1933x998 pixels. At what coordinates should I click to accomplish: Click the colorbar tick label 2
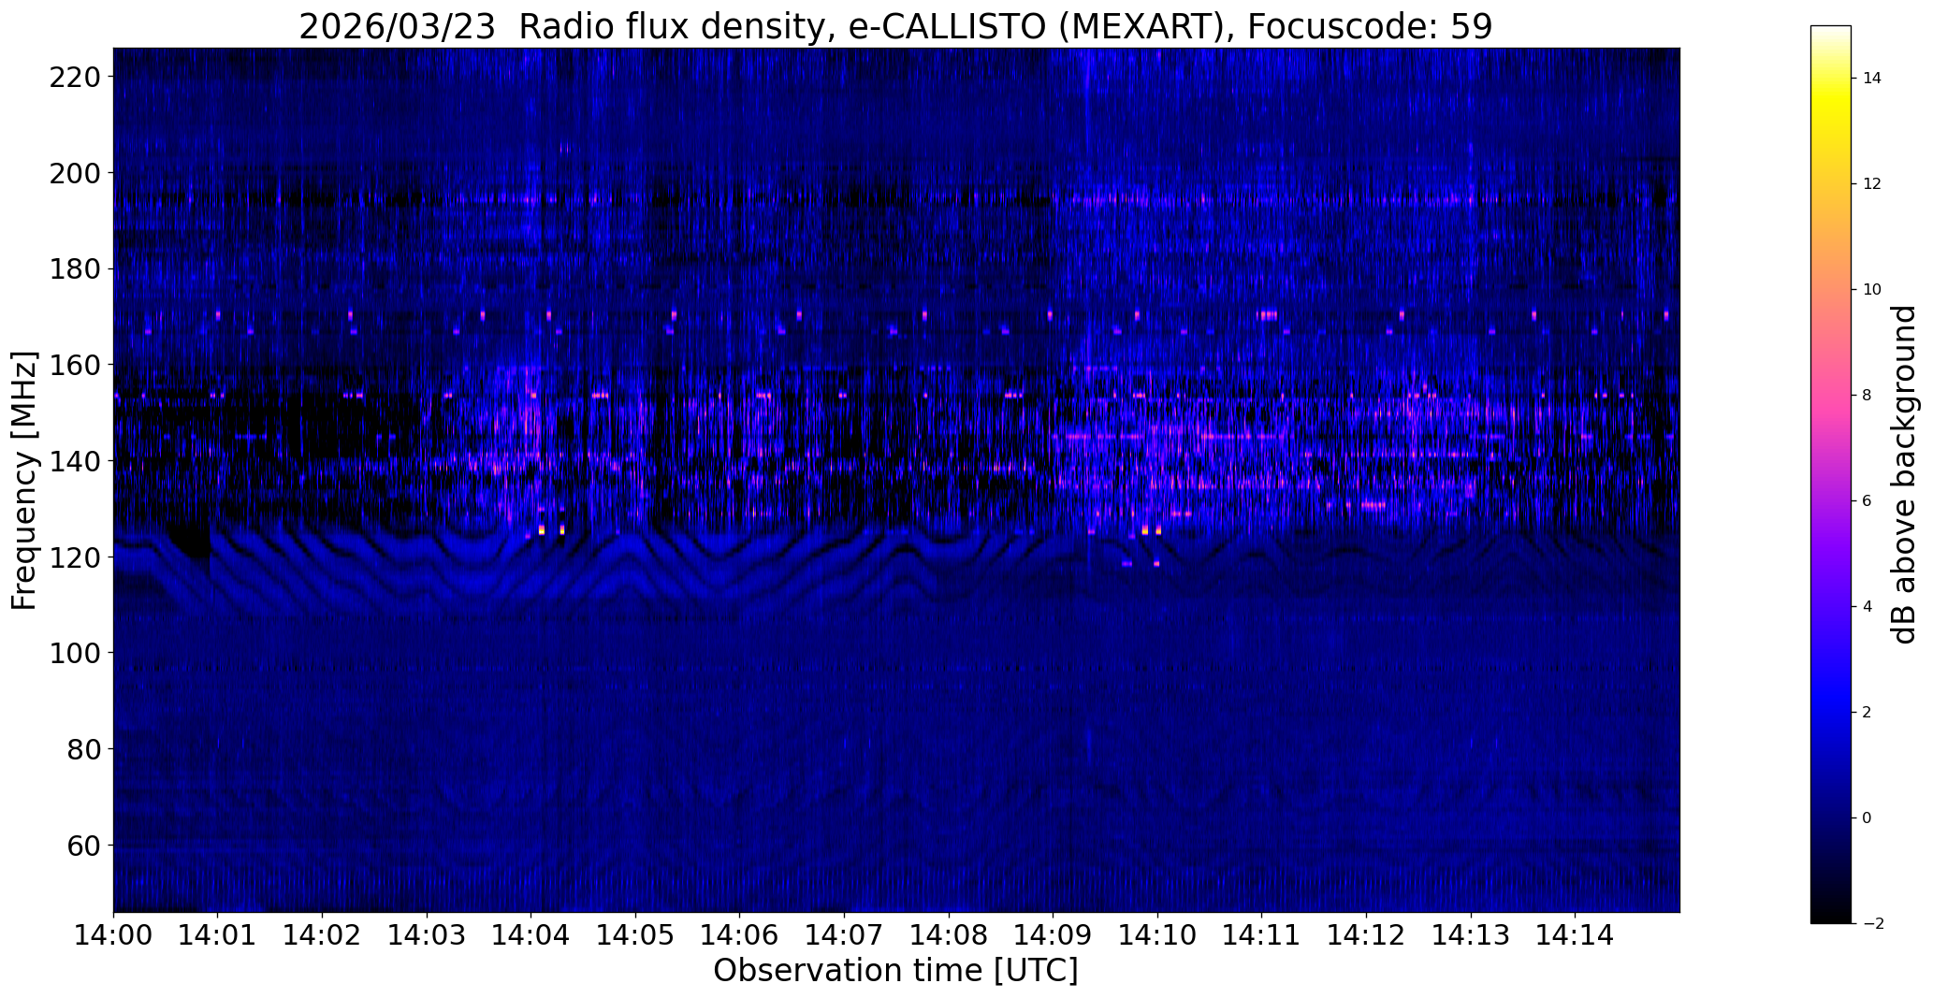point(1867,713)
